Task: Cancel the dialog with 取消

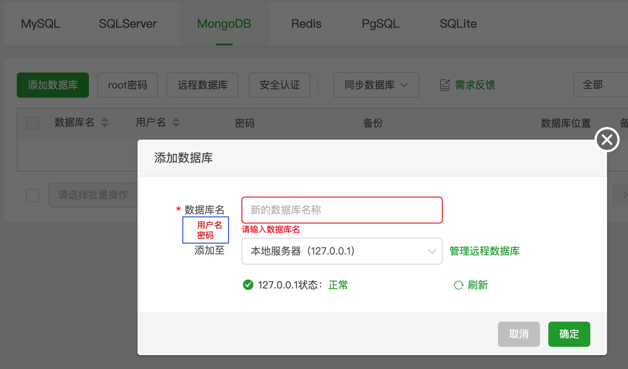Action: tap(519, 334)
